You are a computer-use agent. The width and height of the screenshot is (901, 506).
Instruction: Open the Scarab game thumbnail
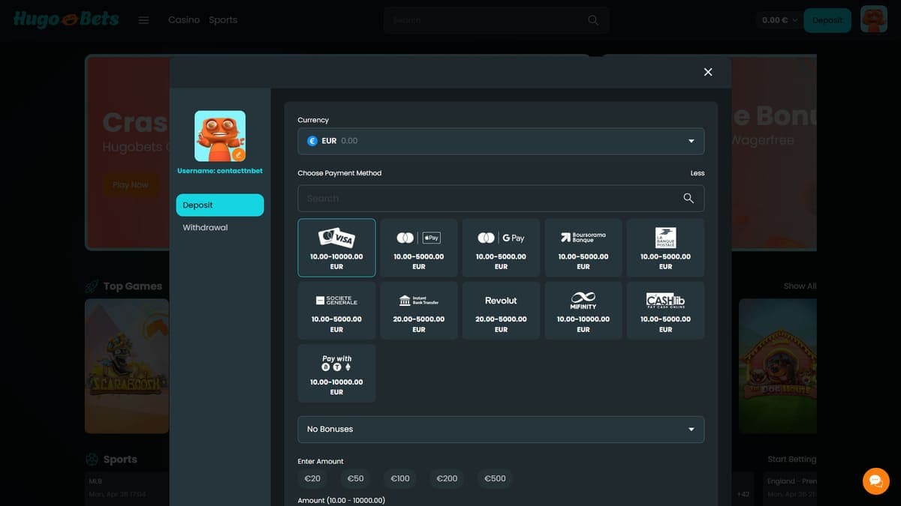click(127, 366)
